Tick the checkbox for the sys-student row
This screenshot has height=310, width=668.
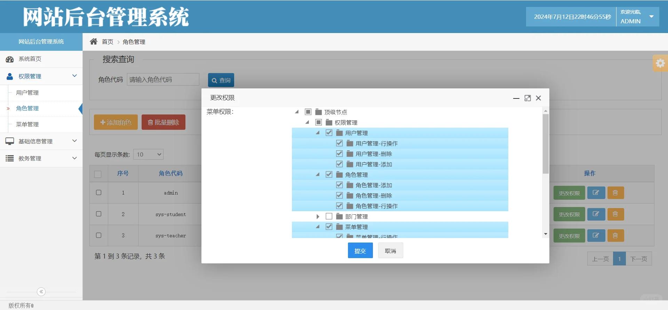coord(99,214)
